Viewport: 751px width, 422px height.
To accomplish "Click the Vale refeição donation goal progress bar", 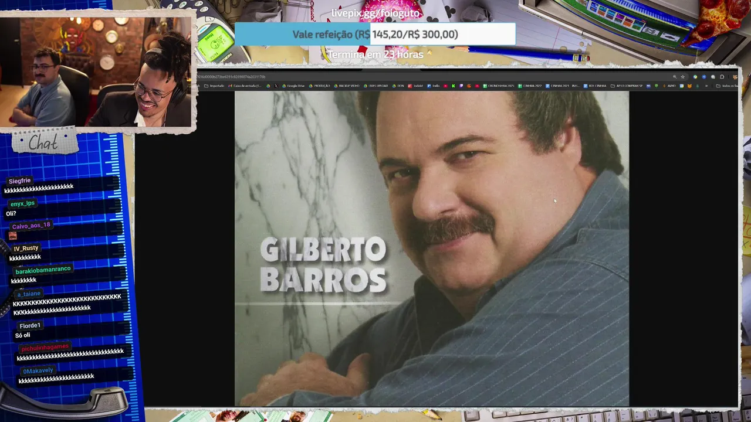I will coord(375,34).
